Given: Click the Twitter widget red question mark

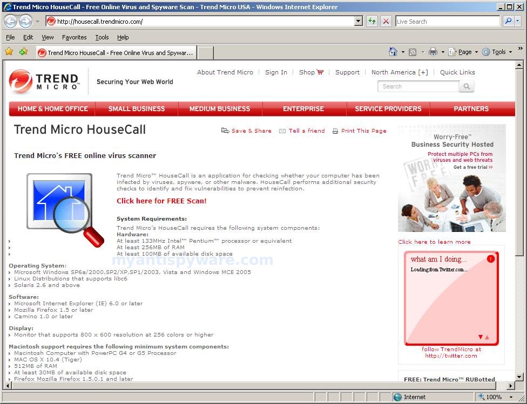Looking at the screenshot, I should [x=490, y=259].
